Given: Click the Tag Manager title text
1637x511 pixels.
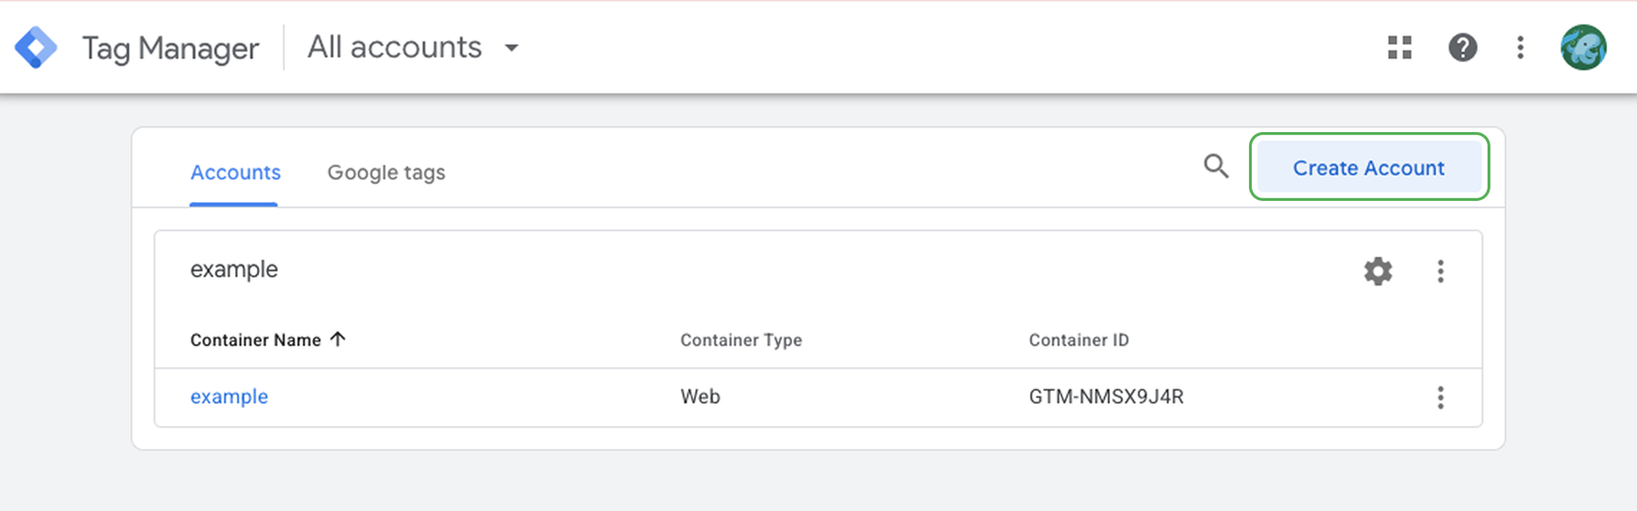Looking at the screenshot, I should pos(171,49).
